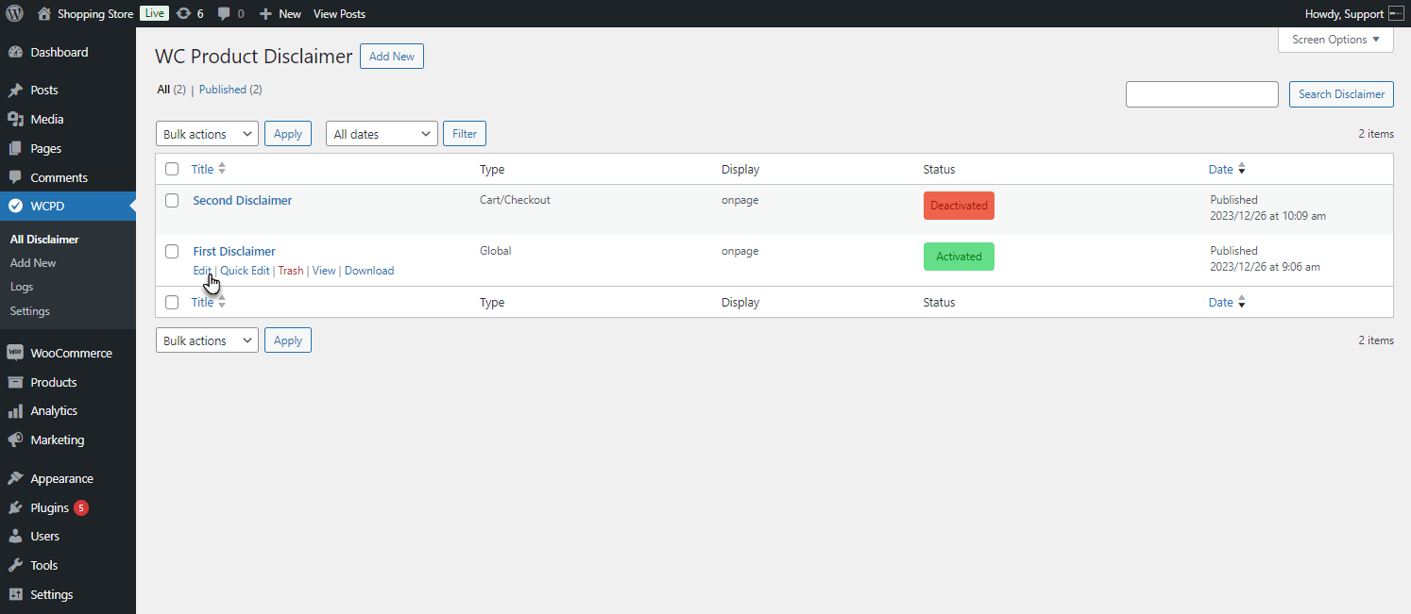
Task: Open Marketing in the sidebar
Action: pos(68,440)
